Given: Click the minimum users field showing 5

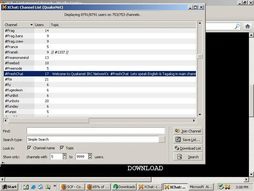Looking at the screenshot, I should click(57, 157).
